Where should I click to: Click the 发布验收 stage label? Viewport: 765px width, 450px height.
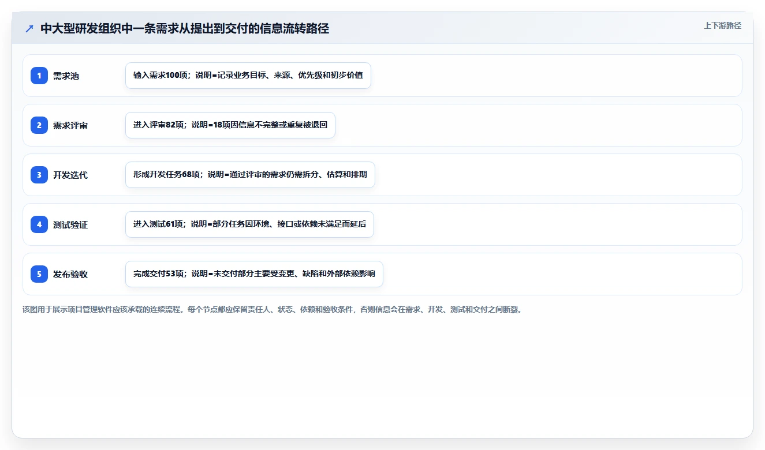(x=70, y=274)
